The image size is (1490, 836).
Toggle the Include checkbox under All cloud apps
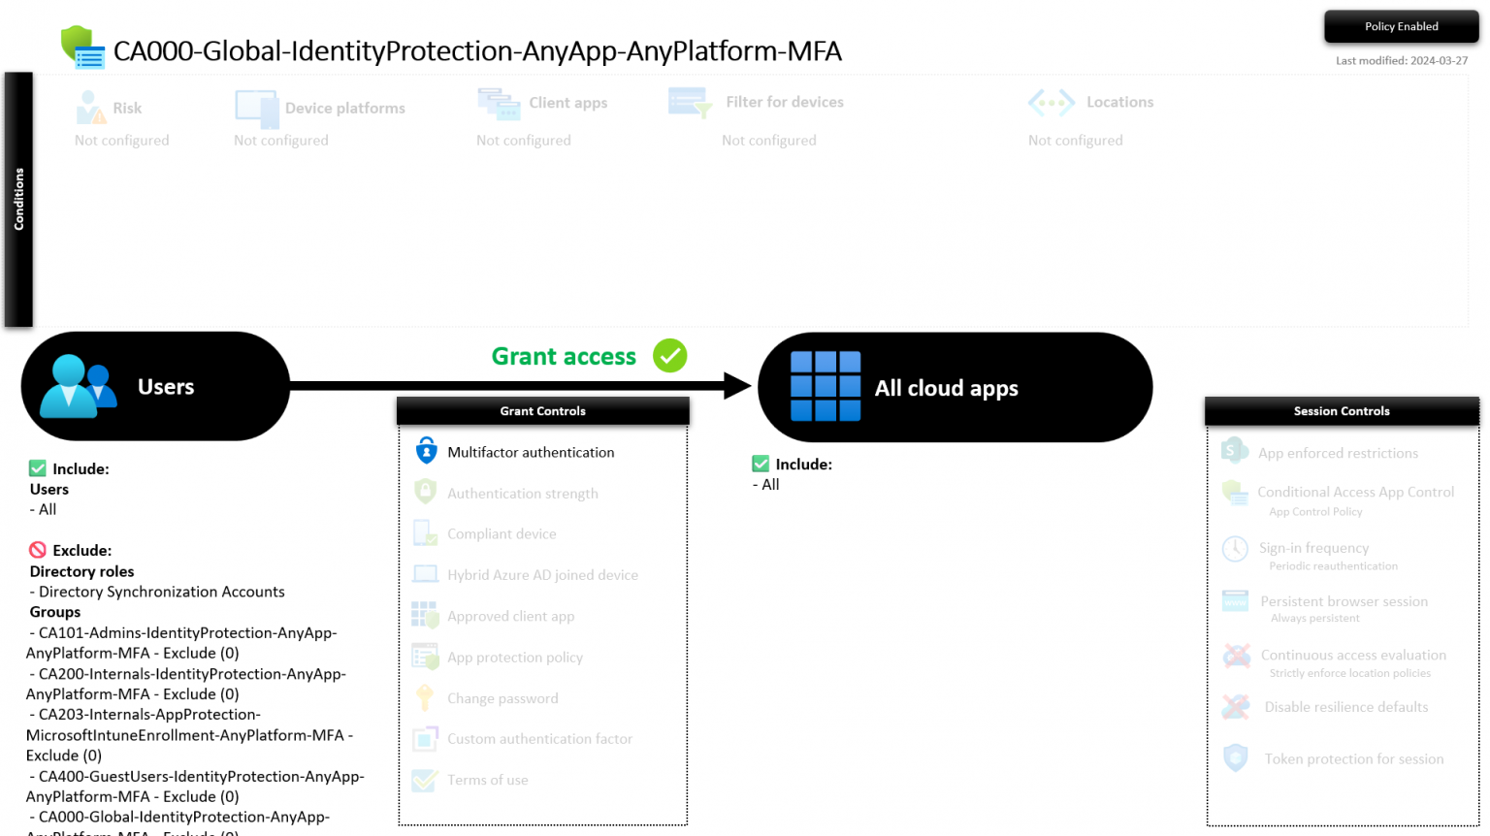pos(760,464)
